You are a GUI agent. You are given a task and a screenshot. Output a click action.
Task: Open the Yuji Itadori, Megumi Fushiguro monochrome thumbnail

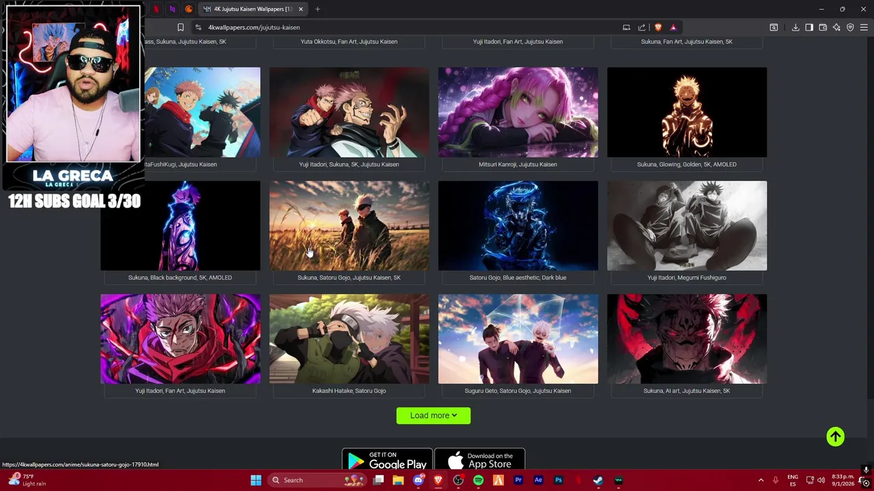click(x=687, y=226)
